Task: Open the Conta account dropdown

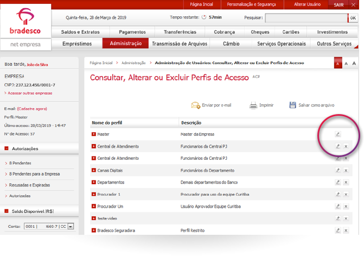Action: tap(71, 227)
